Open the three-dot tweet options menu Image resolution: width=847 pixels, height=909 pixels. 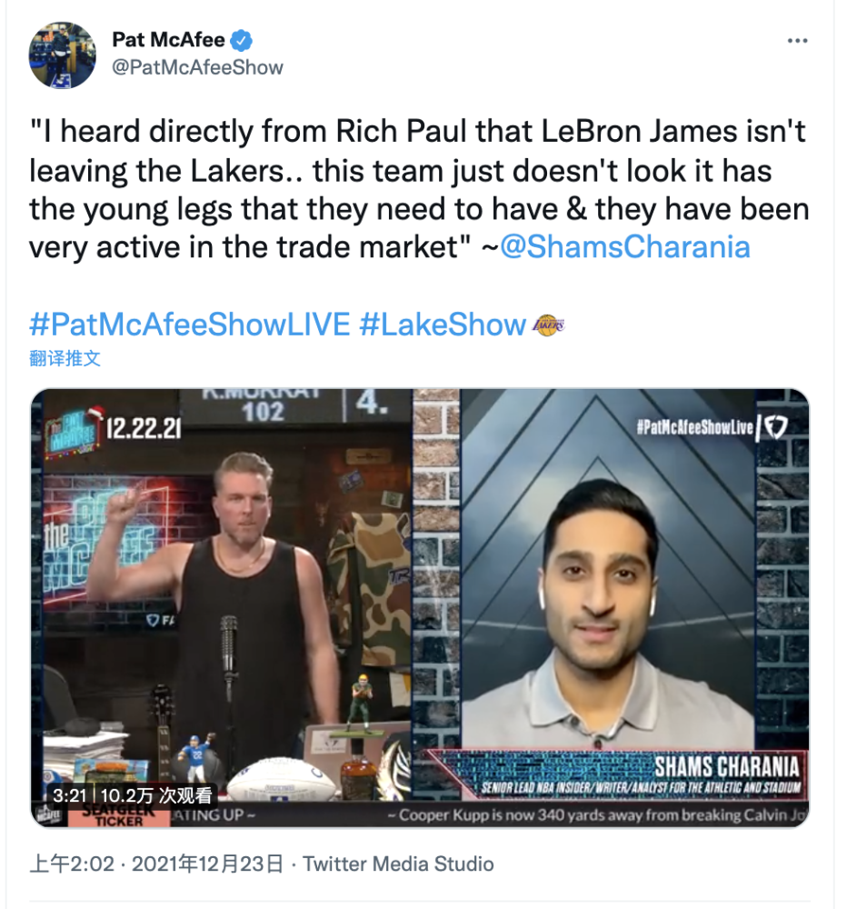click(798, 41)
